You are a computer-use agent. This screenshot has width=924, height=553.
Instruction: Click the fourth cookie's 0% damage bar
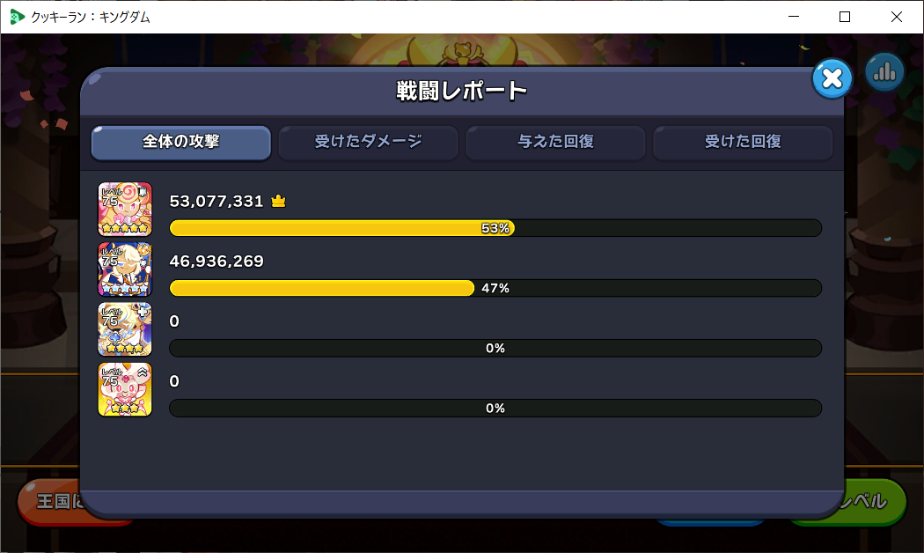point(495,409)
